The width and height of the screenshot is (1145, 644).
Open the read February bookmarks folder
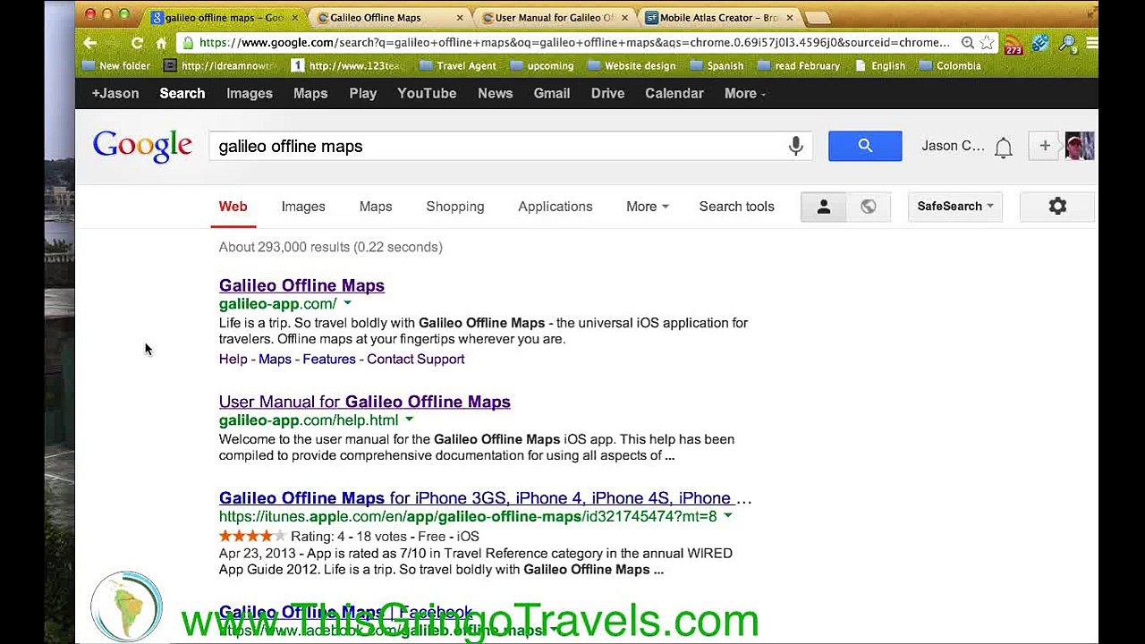(x=798, y=66)
